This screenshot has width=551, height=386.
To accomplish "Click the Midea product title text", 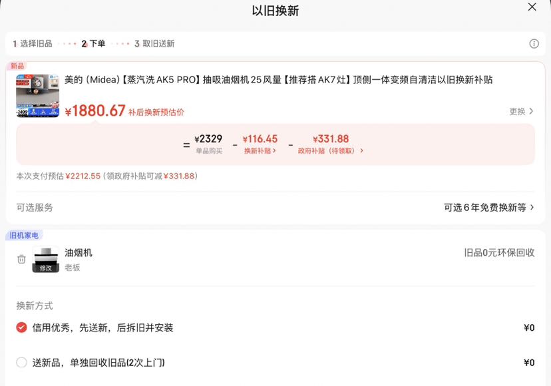I will point(278,80).
